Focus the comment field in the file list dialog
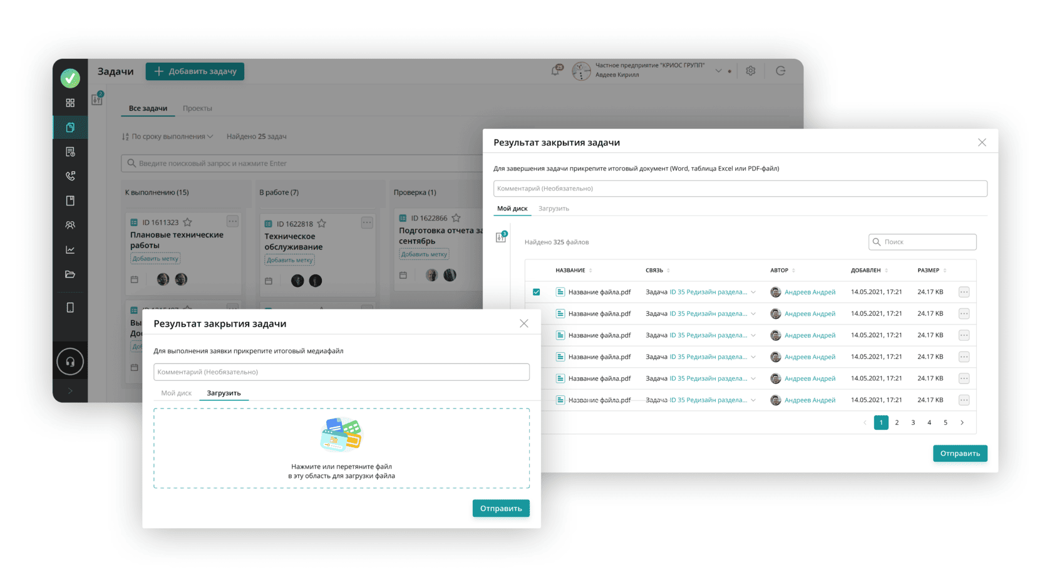The height and width of the screenshot is (587, 1052). coord(740,189)
